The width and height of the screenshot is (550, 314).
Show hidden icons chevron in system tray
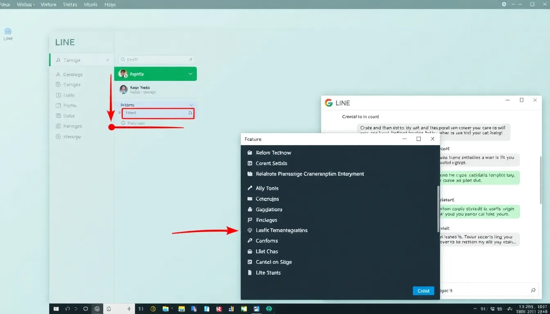[475, 309]
